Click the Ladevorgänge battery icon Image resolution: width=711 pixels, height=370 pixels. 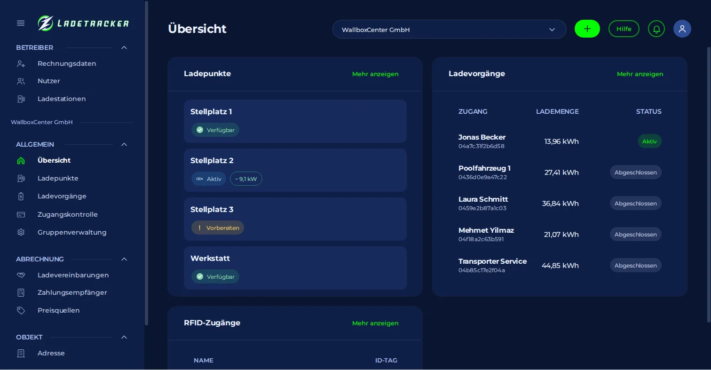[x=21, y=197]
